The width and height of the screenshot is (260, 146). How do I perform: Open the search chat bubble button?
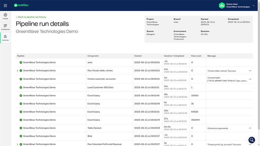click(252, 140)
